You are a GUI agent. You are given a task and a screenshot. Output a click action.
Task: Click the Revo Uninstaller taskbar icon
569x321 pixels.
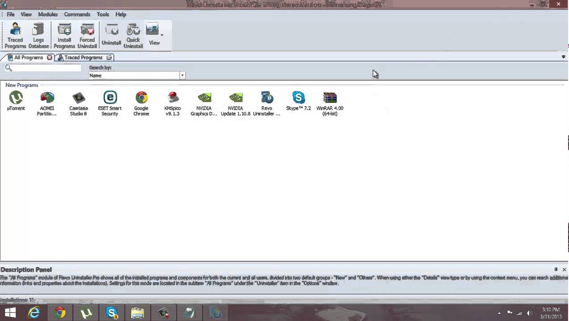coord(215,313)
